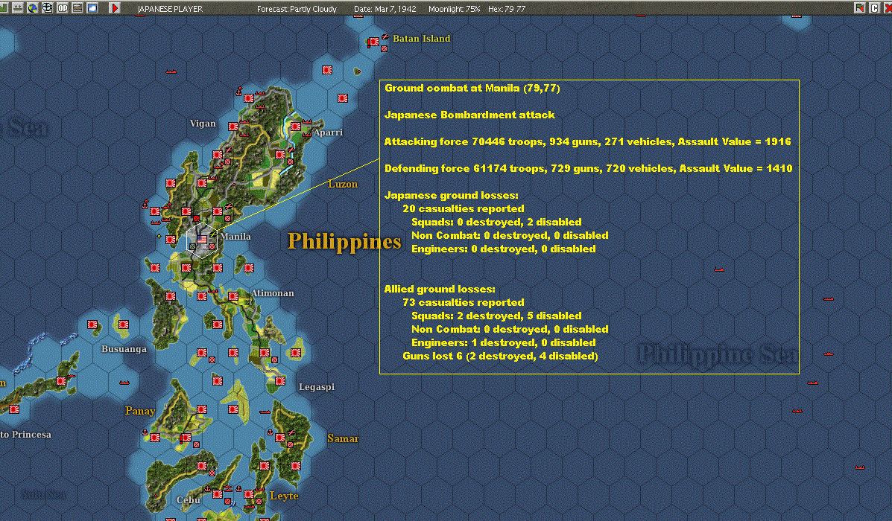Click the Busuanga label
This screenshot has width=892, height=521.
pyautogui.click(x=124, y=349)
